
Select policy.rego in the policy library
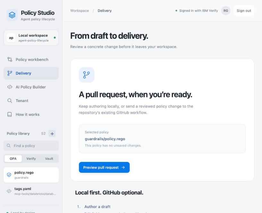pos(31,175)
